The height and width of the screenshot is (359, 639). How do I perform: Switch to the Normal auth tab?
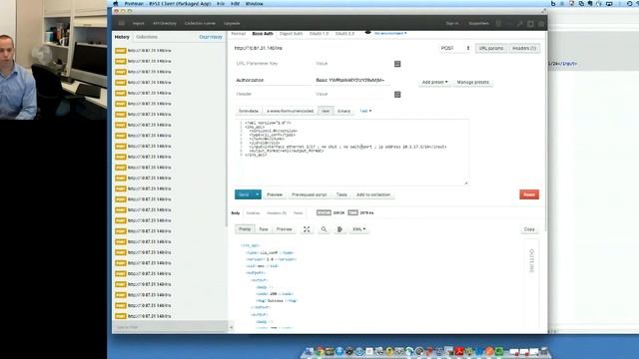[239, 33]
